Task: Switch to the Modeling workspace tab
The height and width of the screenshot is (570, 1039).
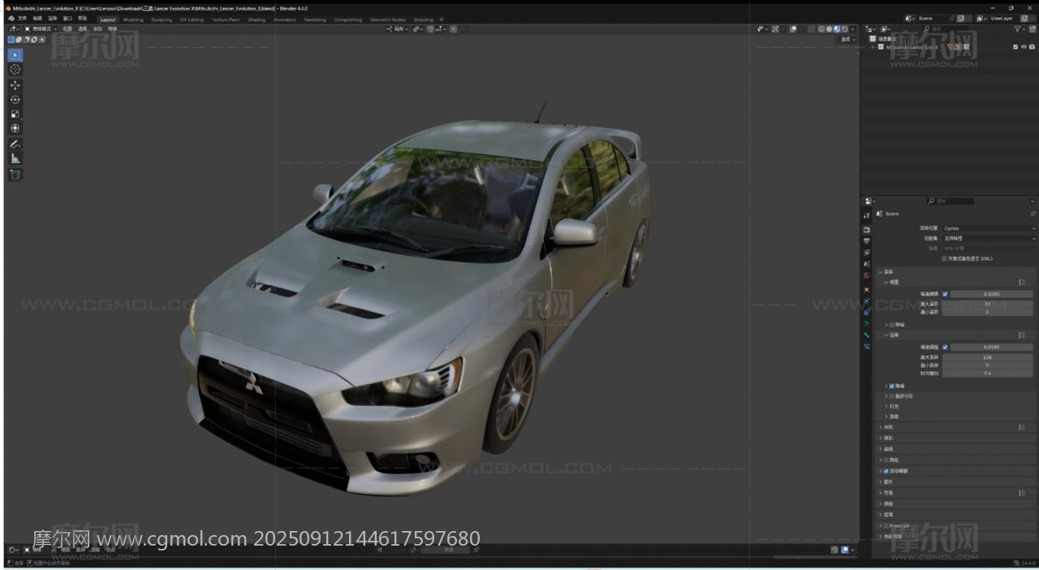Action: [133, 19]
